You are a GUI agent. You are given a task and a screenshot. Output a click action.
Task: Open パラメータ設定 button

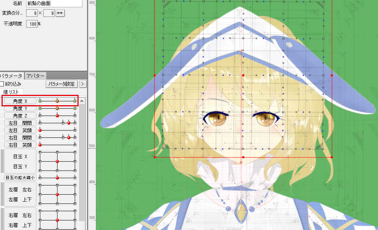62,84
